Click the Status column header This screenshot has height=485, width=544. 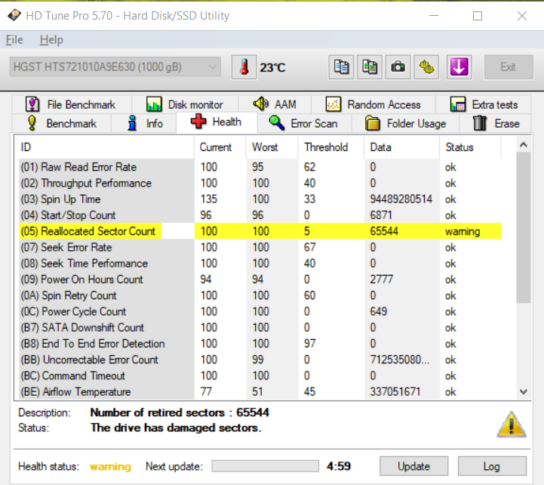coord(470,147)
